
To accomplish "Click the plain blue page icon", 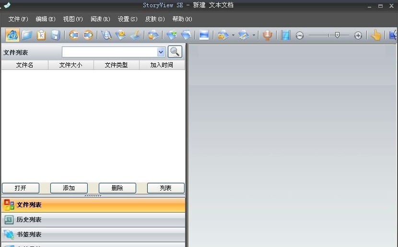I will (x=186, y=35).
